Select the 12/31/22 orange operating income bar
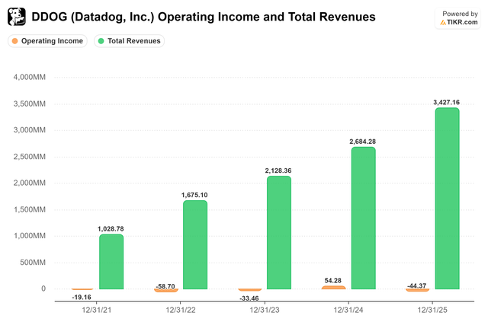The image size is (488, 325). (166, 291)
